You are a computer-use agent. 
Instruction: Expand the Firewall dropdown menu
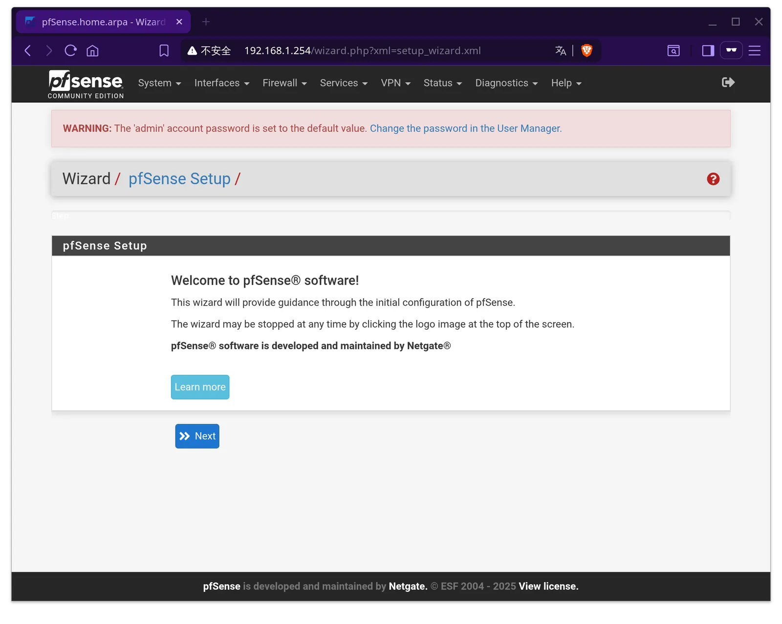(x=285, y=83)
